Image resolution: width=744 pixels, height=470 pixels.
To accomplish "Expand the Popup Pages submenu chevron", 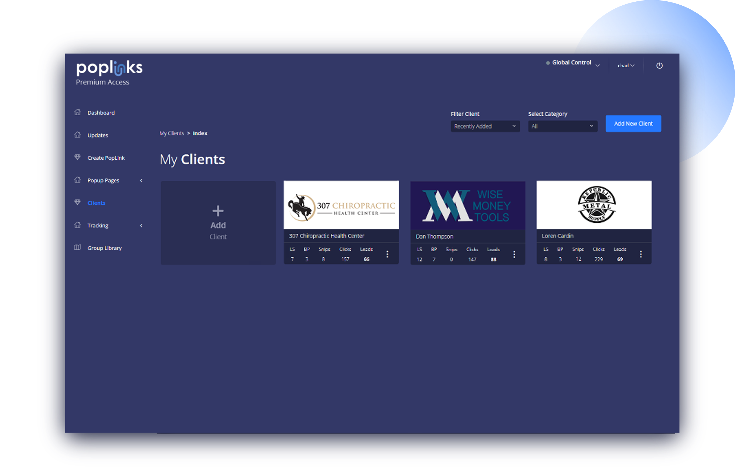I will 141,181.
